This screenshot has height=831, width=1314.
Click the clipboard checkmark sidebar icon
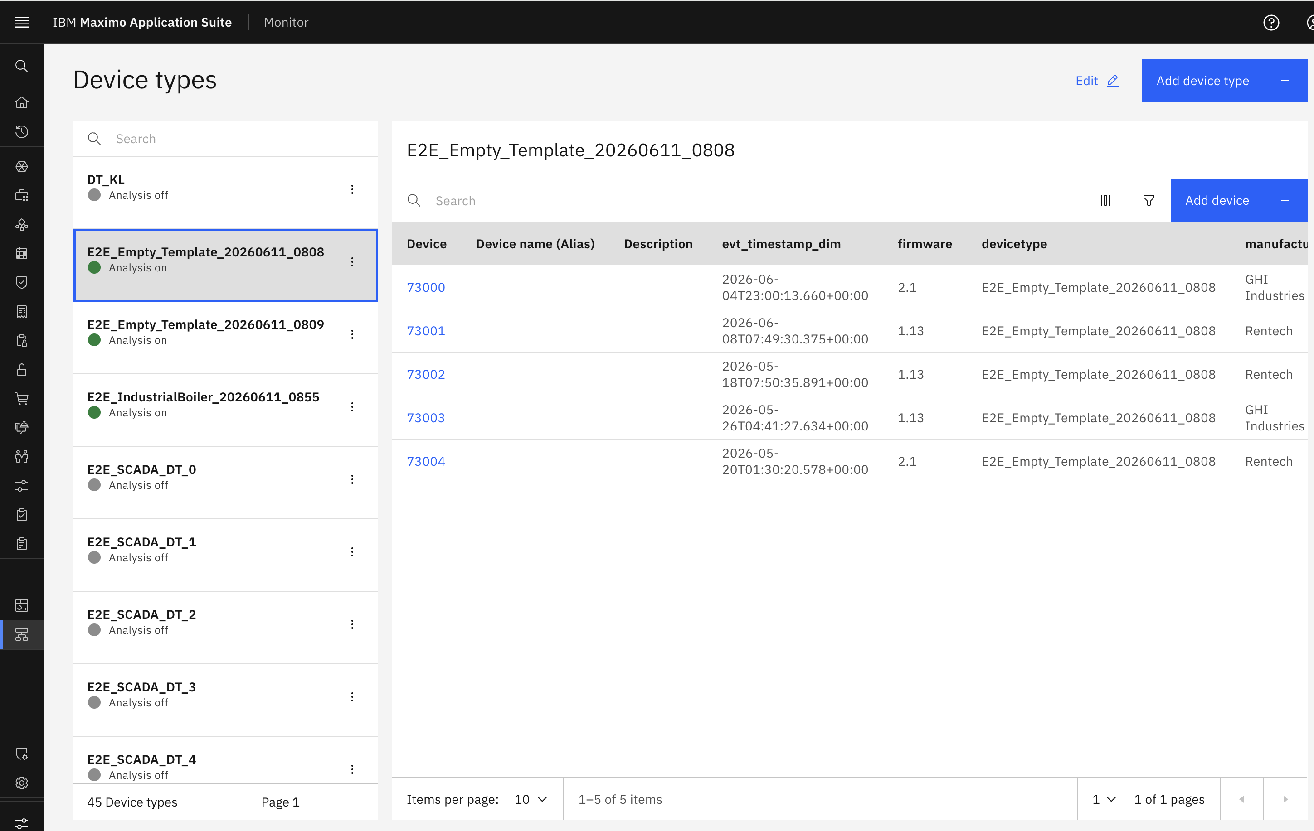(22, 515)
